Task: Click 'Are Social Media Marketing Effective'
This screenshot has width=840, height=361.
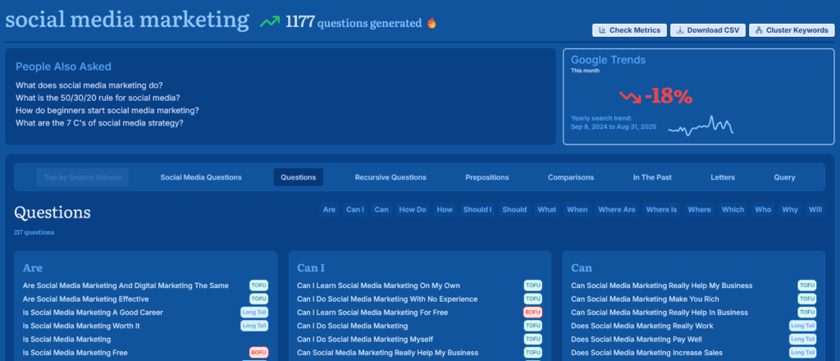Action: click(85, 299)
